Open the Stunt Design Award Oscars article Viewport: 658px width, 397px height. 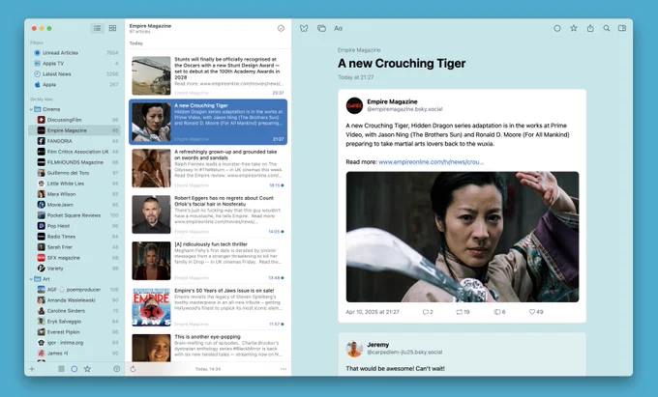pyautogui.click(x=208, y=75)
